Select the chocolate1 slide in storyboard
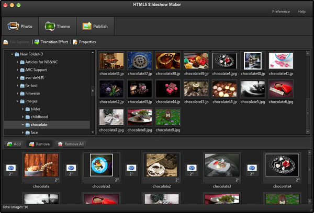Screen dimensions: 314x213 click(102, 168)
